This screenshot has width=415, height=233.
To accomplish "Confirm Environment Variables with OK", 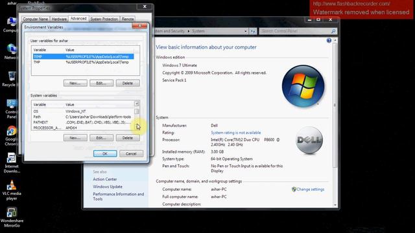I will click(105, 154).
